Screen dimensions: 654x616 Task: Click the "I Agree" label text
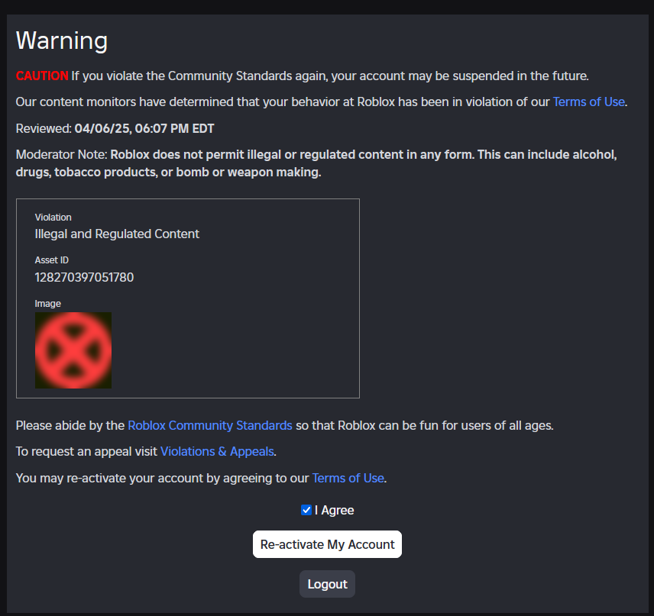[x=334, y=510]
